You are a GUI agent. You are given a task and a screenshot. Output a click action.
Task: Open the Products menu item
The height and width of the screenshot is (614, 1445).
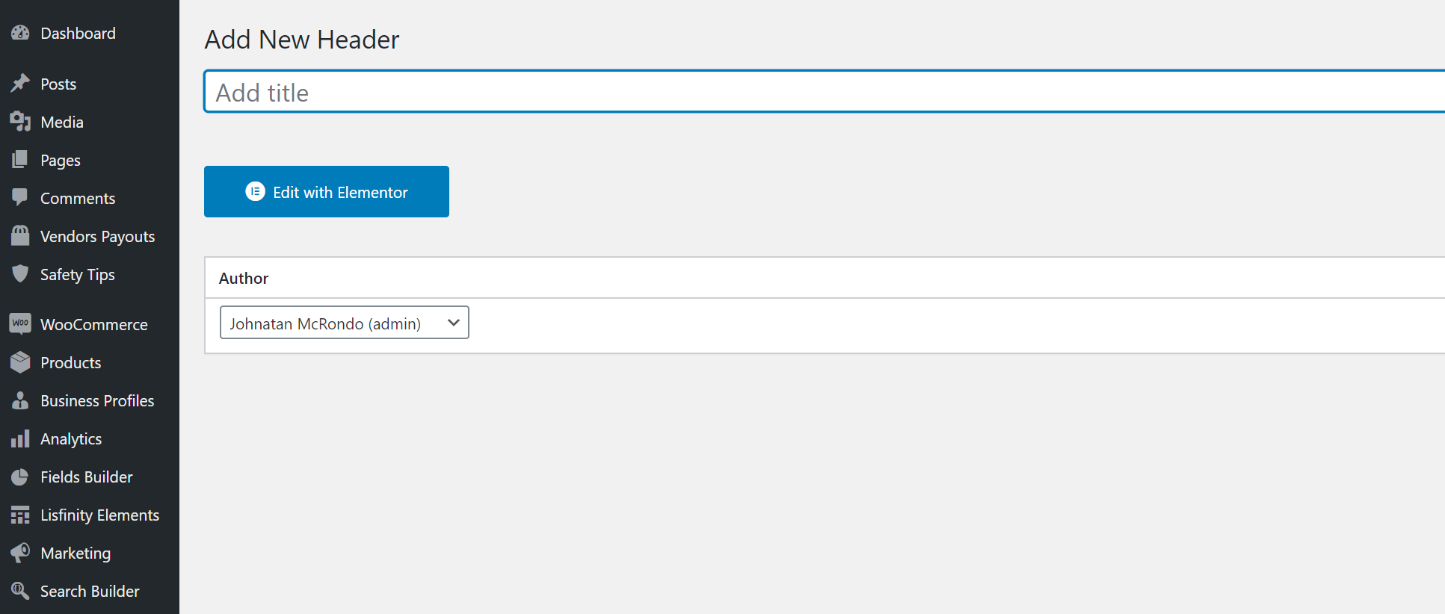pos(70,363)
